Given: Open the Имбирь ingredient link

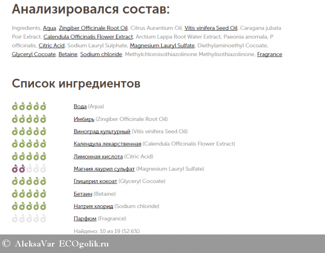Looking at the screenshot, I should tap(84, 119).
